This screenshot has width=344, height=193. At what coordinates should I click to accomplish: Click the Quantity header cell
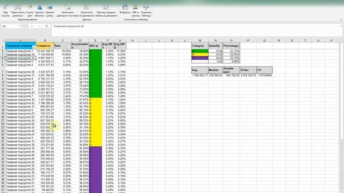point(216,46)
